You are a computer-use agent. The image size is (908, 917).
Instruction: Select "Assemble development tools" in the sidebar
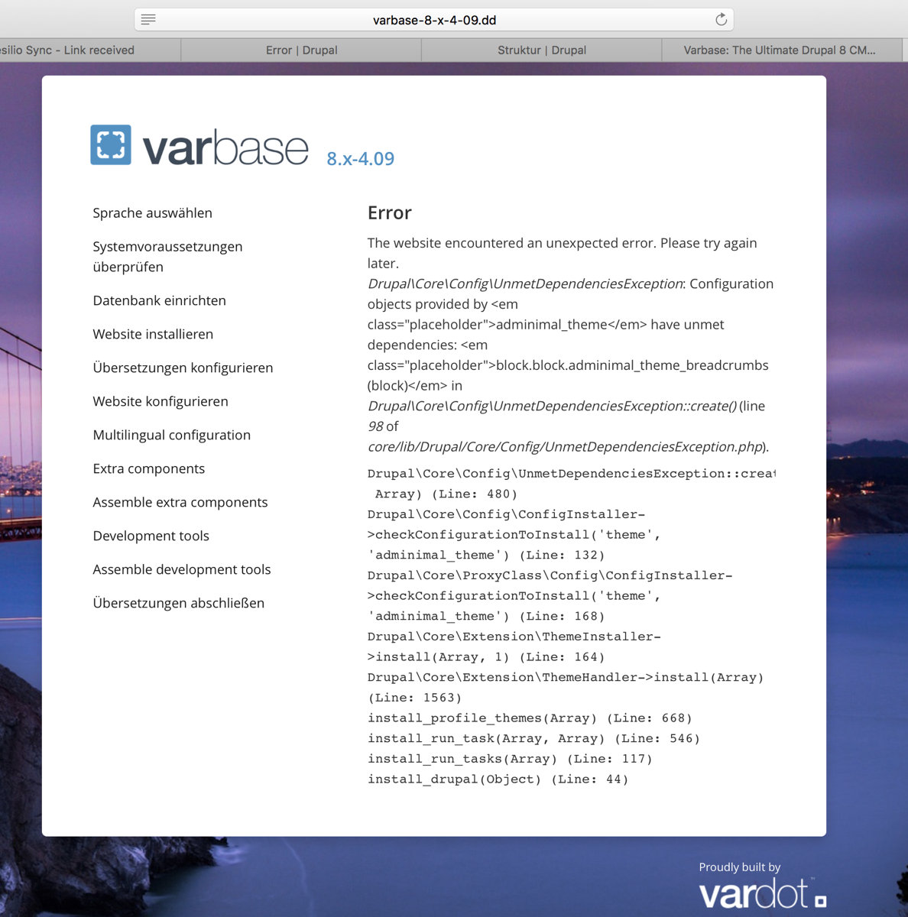click(x=181, y=569)
